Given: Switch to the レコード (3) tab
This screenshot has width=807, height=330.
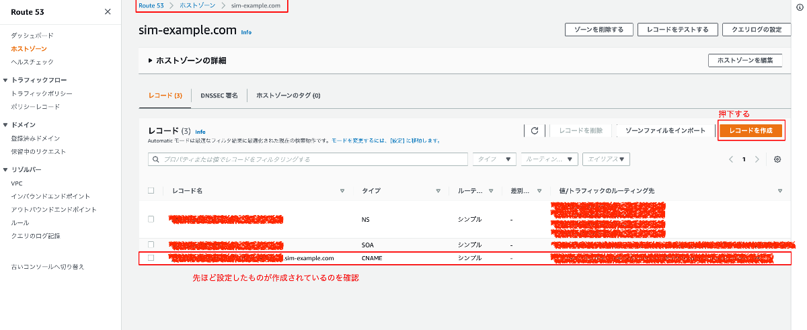Looking at the screenshot, I should [x=165, y=95].
